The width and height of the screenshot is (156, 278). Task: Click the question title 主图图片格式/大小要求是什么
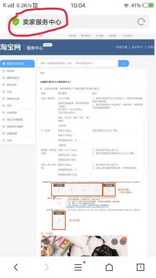click(55, 82)
